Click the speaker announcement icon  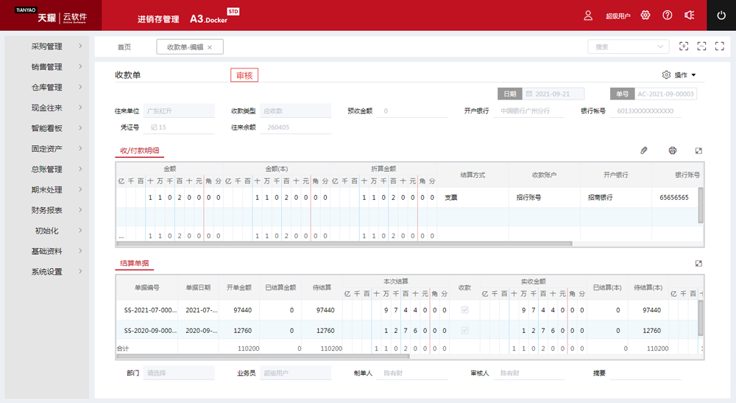(x=689, y=15)
